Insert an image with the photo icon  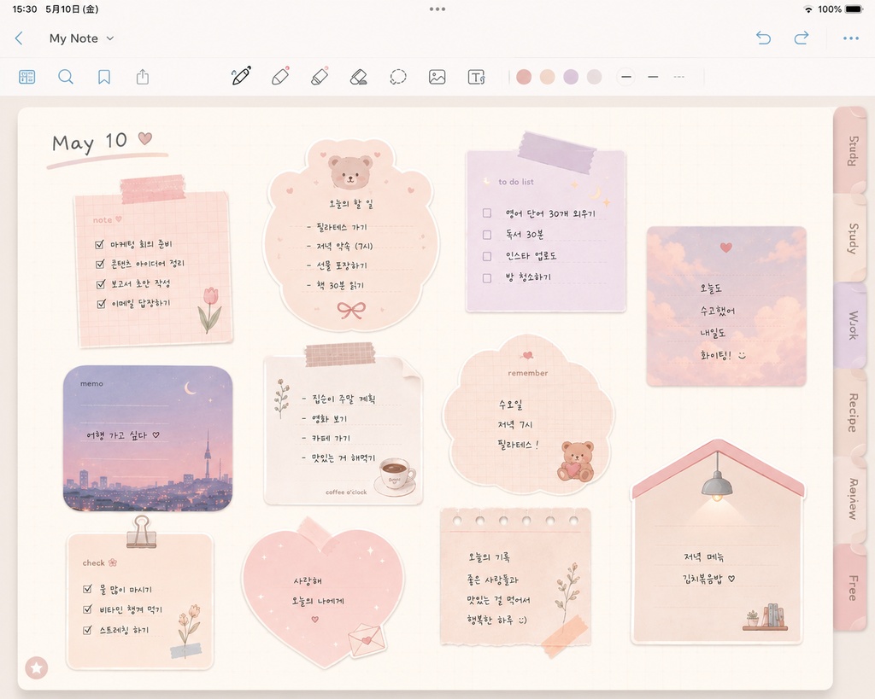[437, 77]
